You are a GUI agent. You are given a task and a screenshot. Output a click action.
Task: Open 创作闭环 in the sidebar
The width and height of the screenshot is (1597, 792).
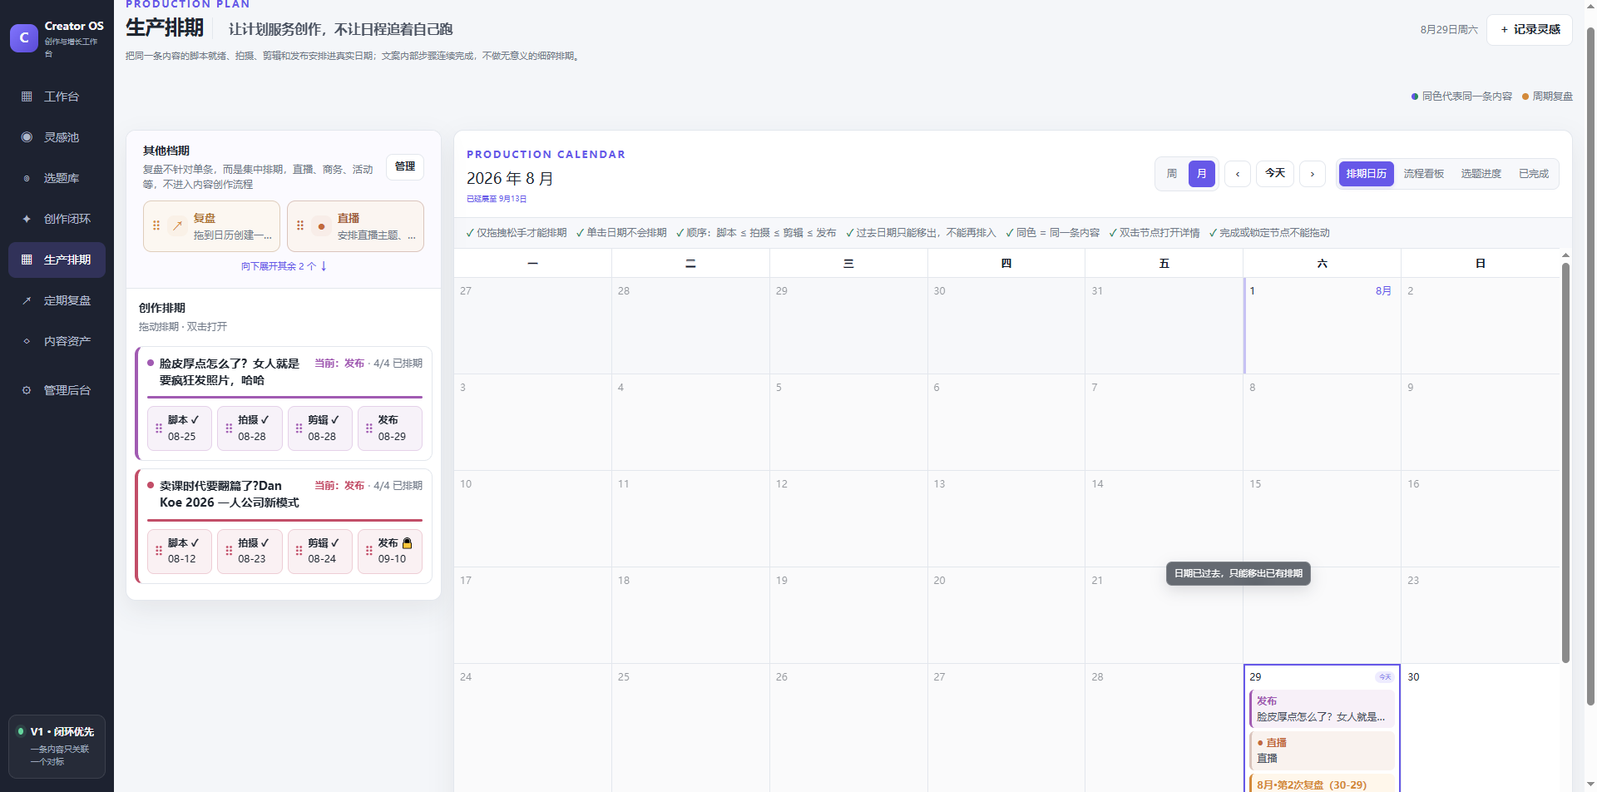point(57,219)
